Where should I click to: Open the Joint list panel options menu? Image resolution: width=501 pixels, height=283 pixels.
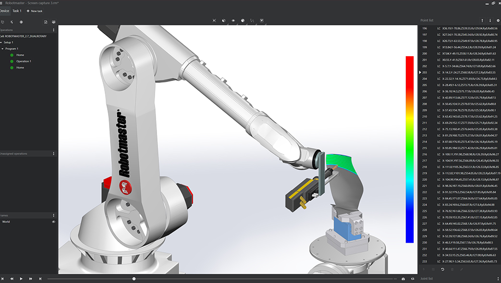498,279
